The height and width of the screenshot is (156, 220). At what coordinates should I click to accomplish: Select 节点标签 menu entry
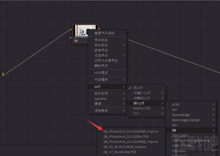click(107, 40)
